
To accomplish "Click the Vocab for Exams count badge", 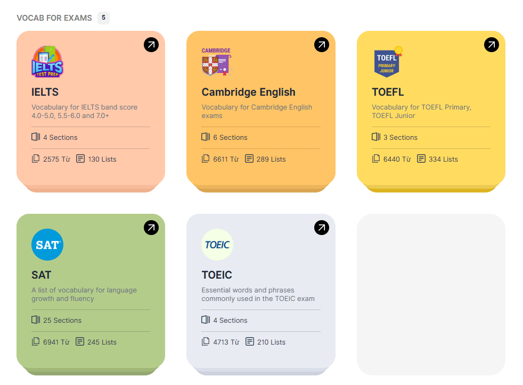I will tap(103, 18).
